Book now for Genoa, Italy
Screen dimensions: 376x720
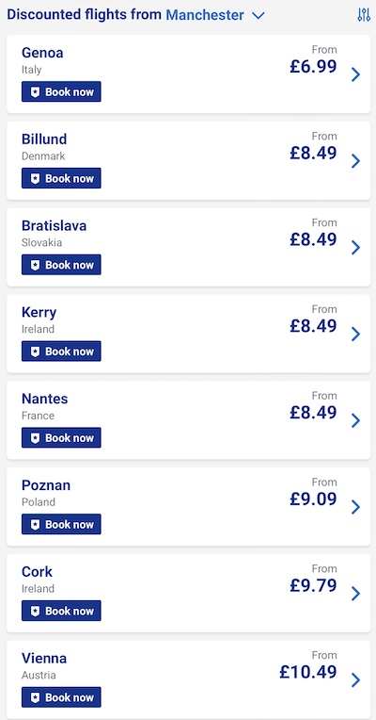[61, 91]
